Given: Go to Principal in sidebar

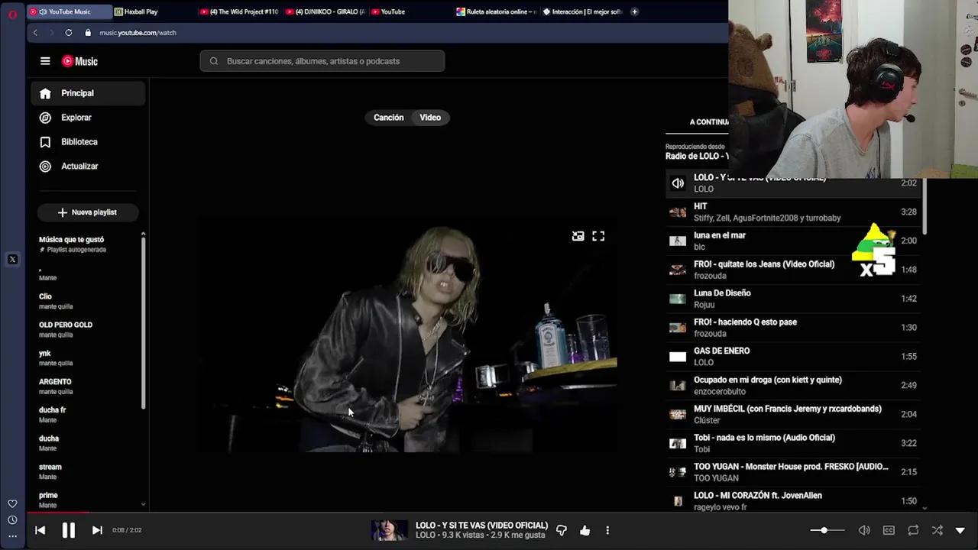Looking at the screenshot, I should [88, 93].
